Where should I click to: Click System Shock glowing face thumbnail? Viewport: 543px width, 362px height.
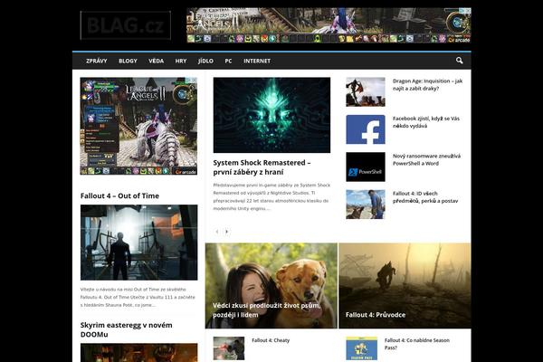[x=271, y=115]
